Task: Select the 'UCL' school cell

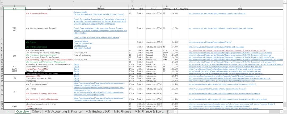Action: tap(14, 78)
